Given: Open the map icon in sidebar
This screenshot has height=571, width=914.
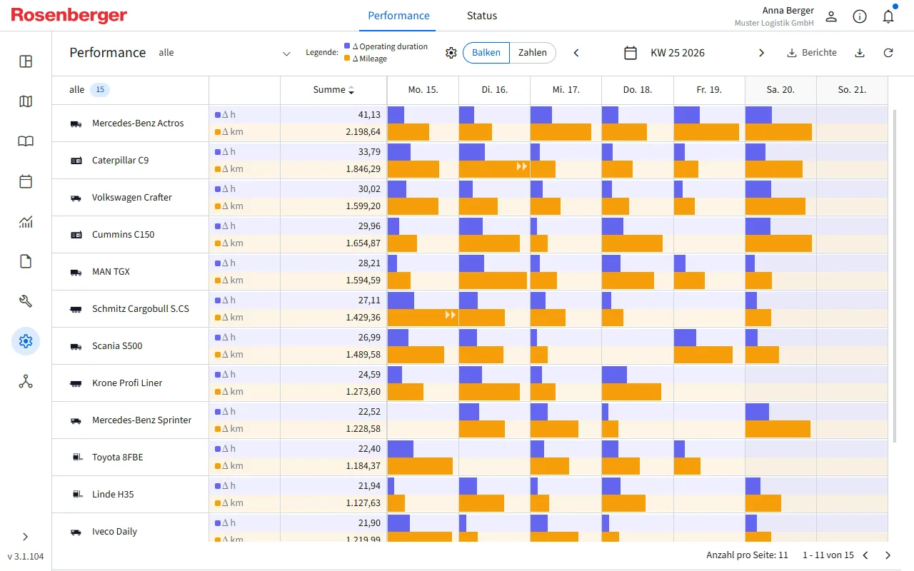Looking at the screenshot, I should (x=26, y=101).
